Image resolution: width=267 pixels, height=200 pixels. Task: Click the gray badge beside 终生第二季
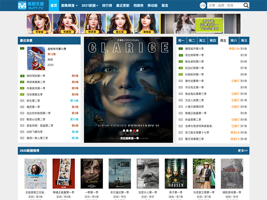click(x=22, y=101)
